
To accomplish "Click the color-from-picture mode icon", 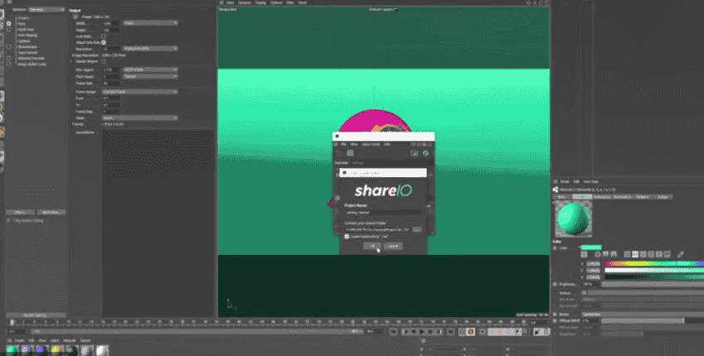I will tap(614, 254).
